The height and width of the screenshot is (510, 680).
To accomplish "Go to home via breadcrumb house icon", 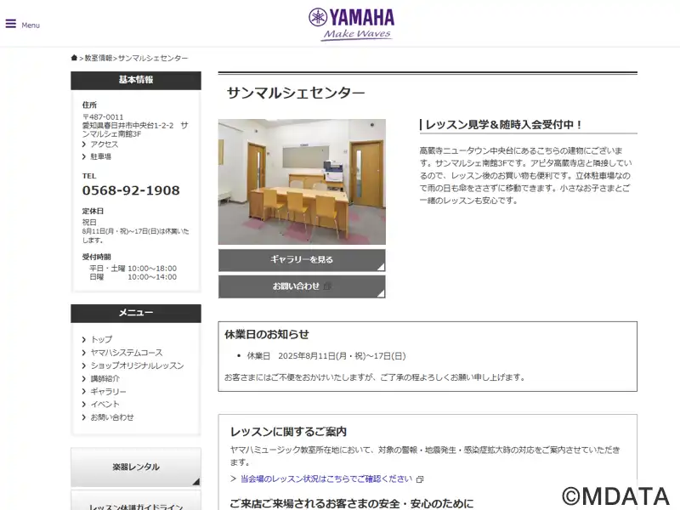I will (74, 58).
